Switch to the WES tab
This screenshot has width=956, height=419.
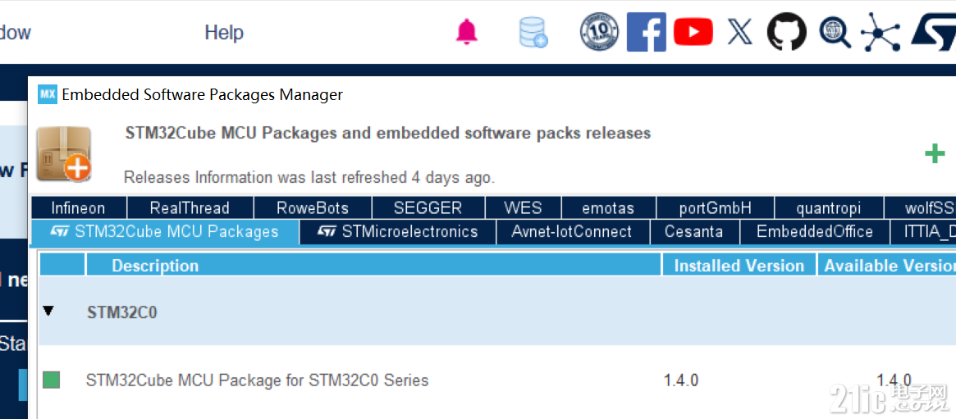[523, 207]
